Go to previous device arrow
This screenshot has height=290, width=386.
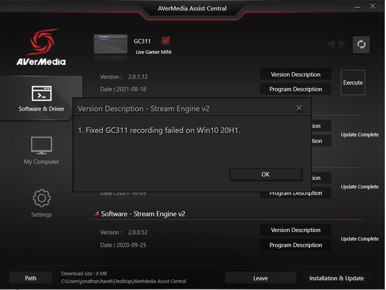(331, 45)
